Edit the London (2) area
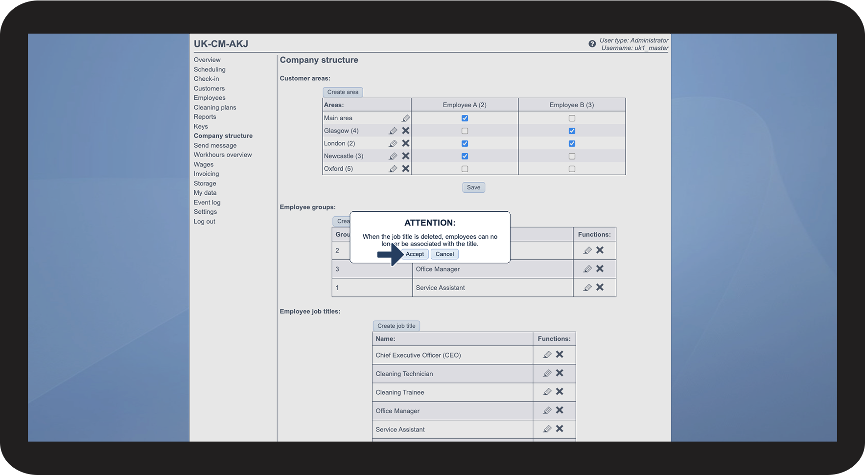 coord(393,143)
